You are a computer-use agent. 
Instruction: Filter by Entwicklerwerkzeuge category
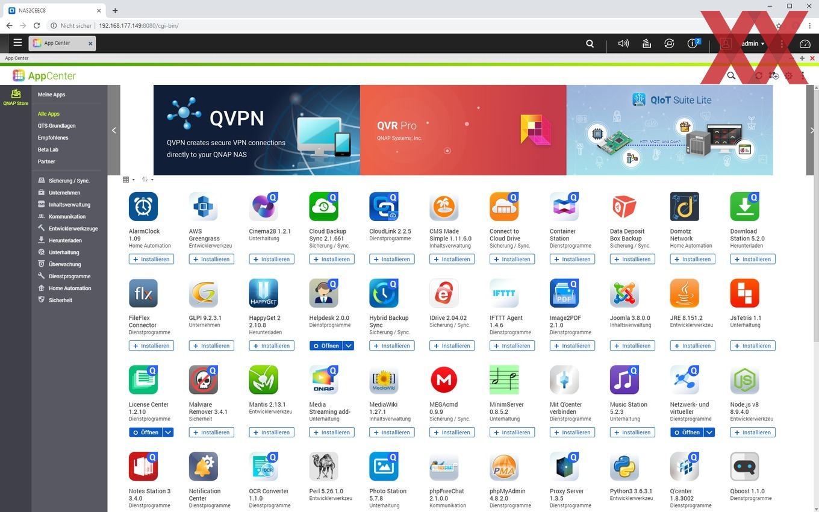[x=69, y=228]
